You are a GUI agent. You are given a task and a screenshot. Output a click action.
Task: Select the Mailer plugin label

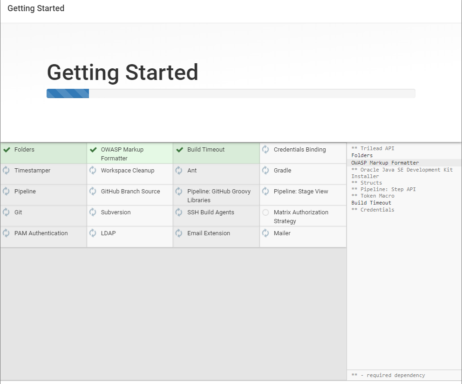(x=282, y=233)
